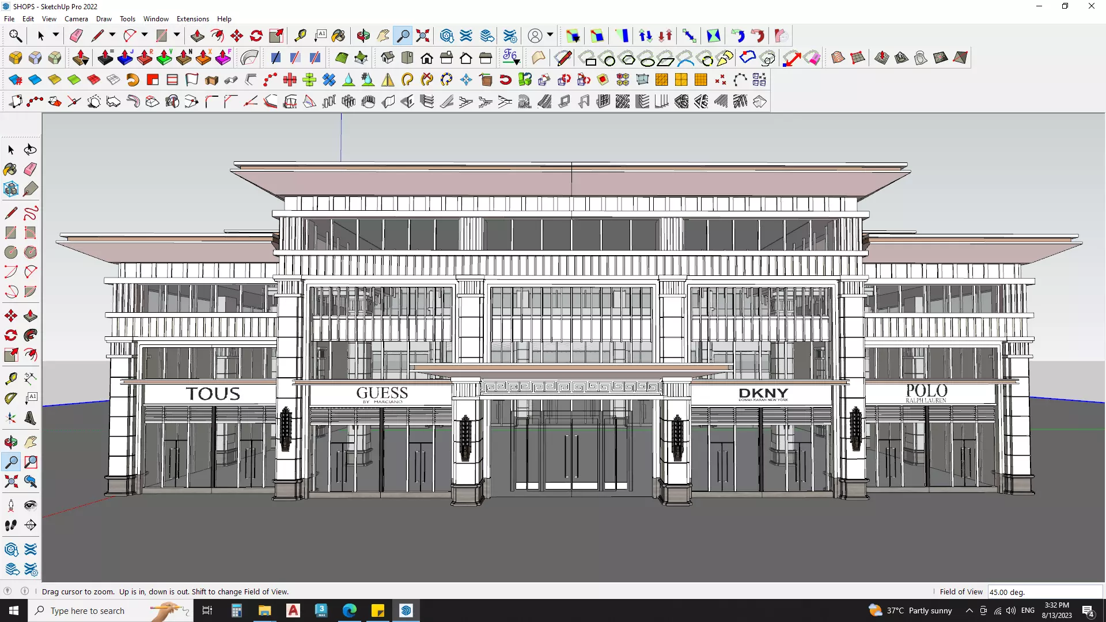Choose the Pie arc tool
The image size is (1106, 622).
click(31, 291)
